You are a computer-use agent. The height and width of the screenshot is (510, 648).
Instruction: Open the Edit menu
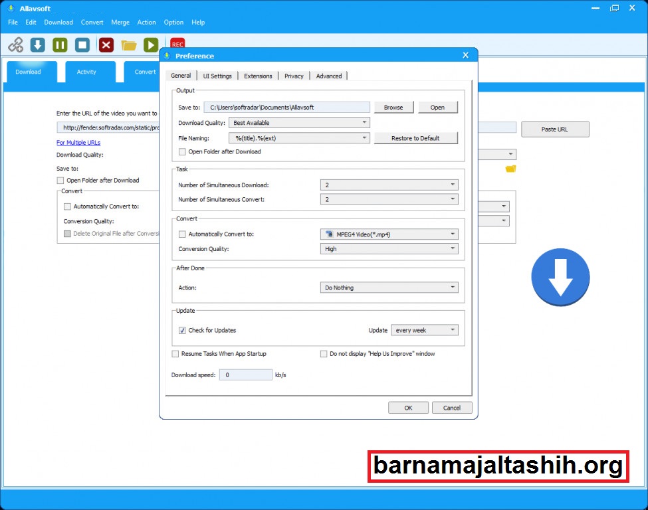pyautogui.click(x=31, y=23)
